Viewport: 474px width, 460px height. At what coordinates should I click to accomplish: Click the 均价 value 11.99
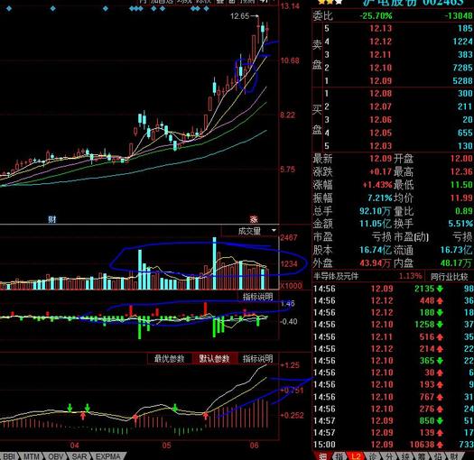tap(461, 198)
